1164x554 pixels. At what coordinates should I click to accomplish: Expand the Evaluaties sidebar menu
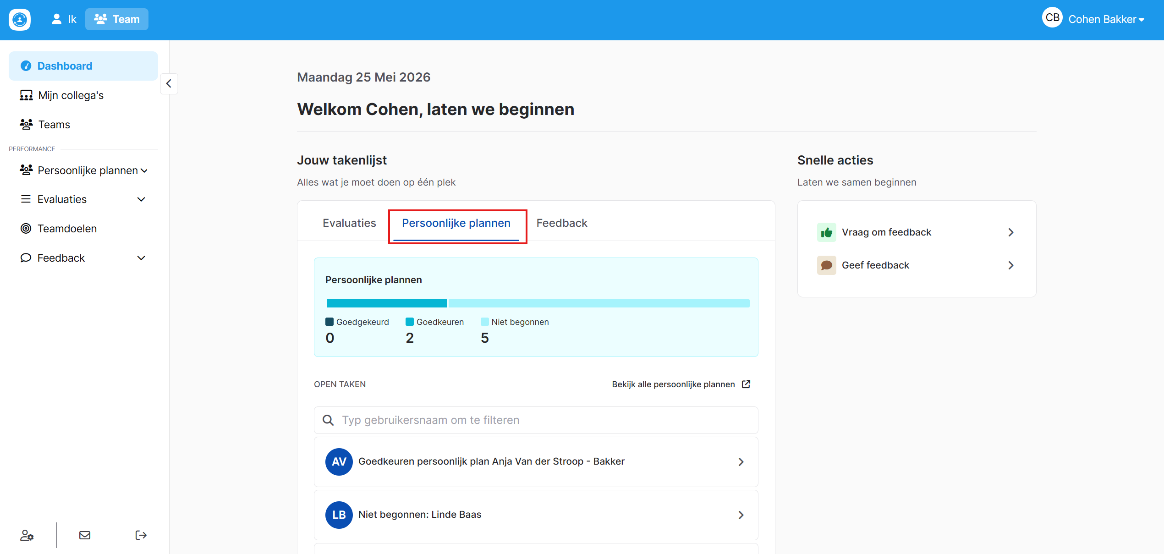[83, 199]
